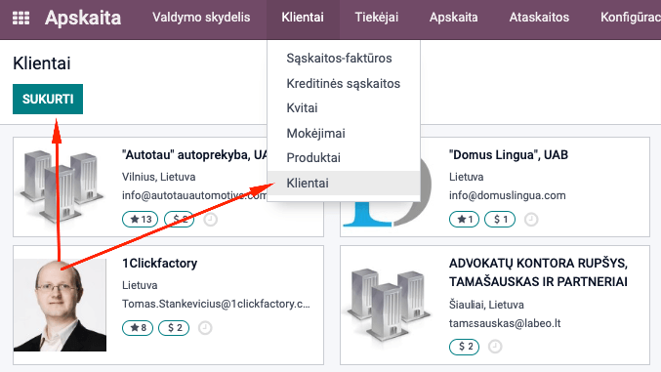Click activity clock on Advokatų kontora card
This screenshot has width=661, height=372.
495,347
